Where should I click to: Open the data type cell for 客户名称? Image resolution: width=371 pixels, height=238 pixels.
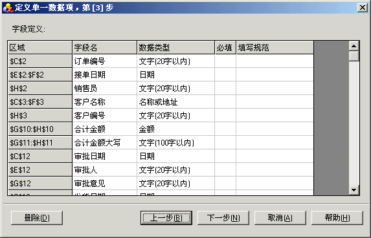point(176,102)
